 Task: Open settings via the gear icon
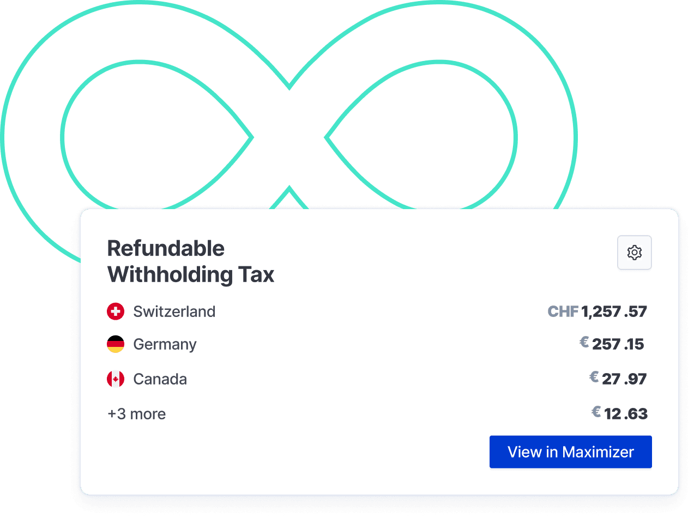point(634,253)
